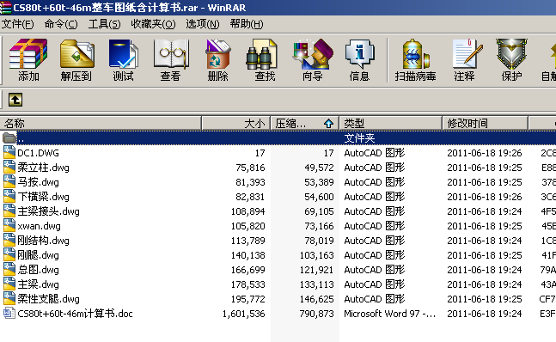Sort by 压缩 column header
The width and height of the screenshot is (556, 342).
coord(305,124)
